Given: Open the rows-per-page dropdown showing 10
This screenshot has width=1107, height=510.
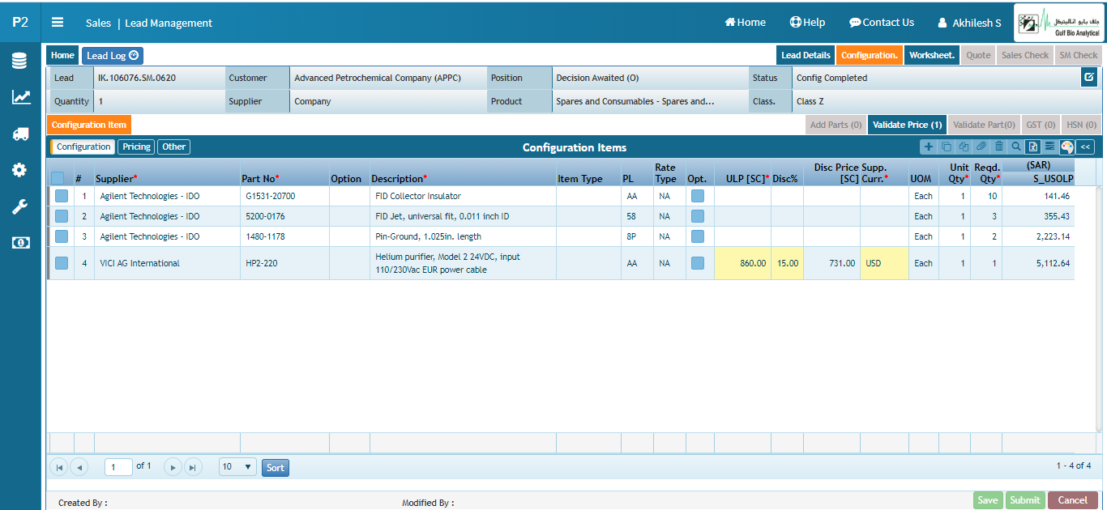Looking at the screenshot, I should pos(237,467).
